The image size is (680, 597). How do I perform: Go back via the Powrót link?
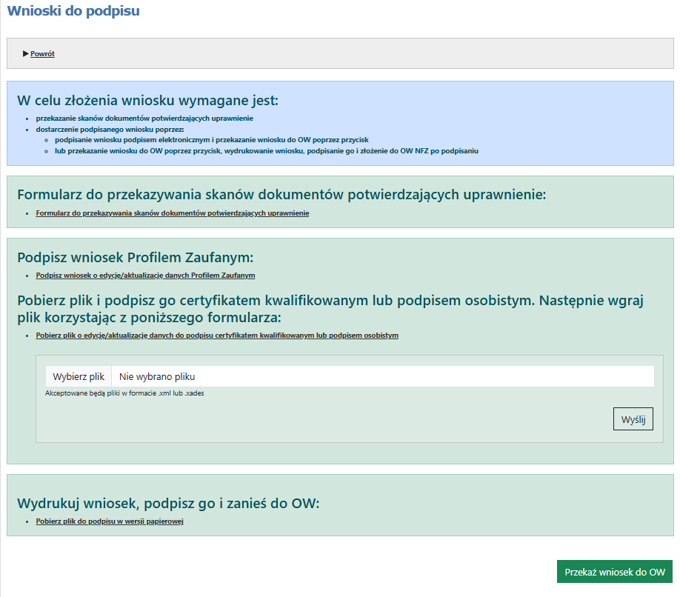42,54
